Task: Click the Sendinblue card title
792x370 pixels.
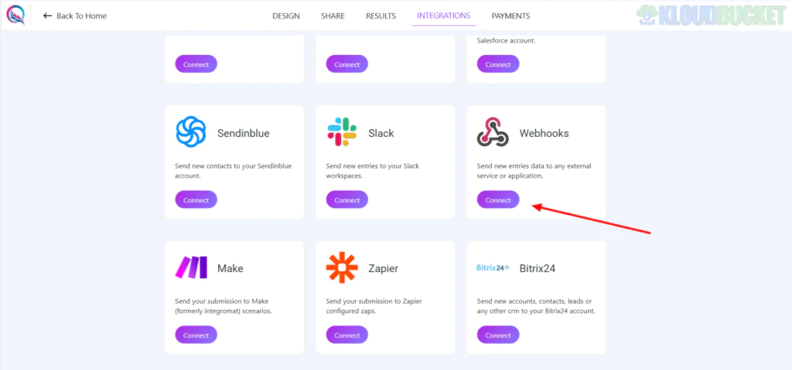Action: point(244,134)
